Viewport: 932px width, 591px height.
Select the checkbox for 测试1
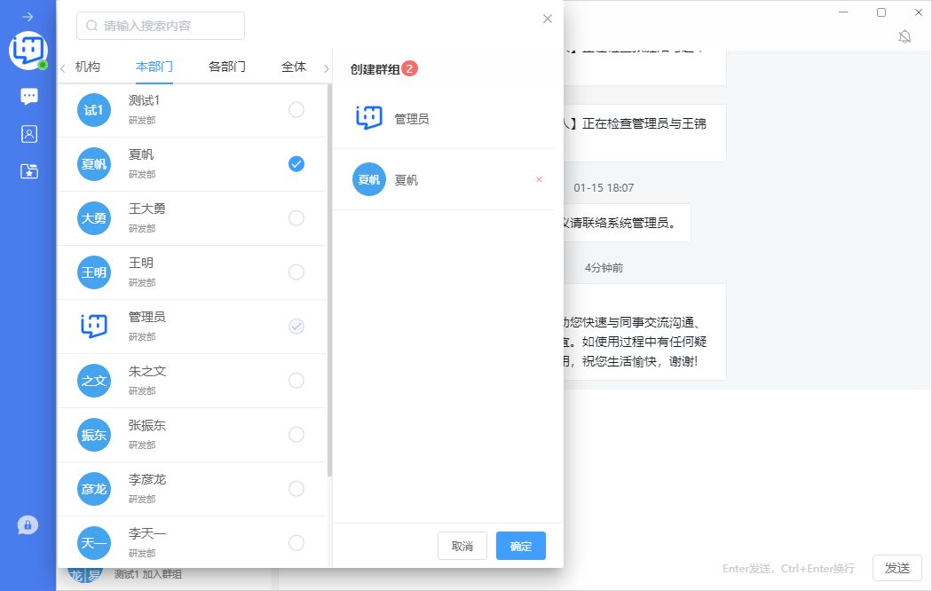pos(296,110)
